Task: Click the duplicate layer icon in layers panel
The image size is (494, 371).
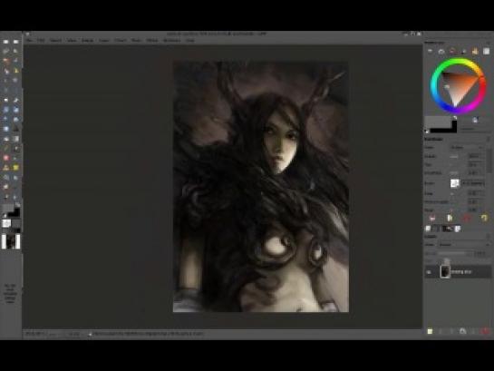Action: click(x=463, y=331)
